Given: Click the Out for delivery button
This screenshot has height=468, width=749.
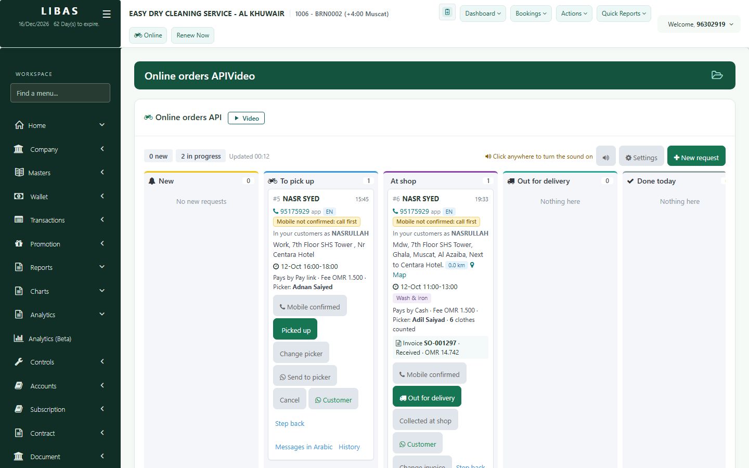Looking at the screenshot, I should (x=427, y=397).
